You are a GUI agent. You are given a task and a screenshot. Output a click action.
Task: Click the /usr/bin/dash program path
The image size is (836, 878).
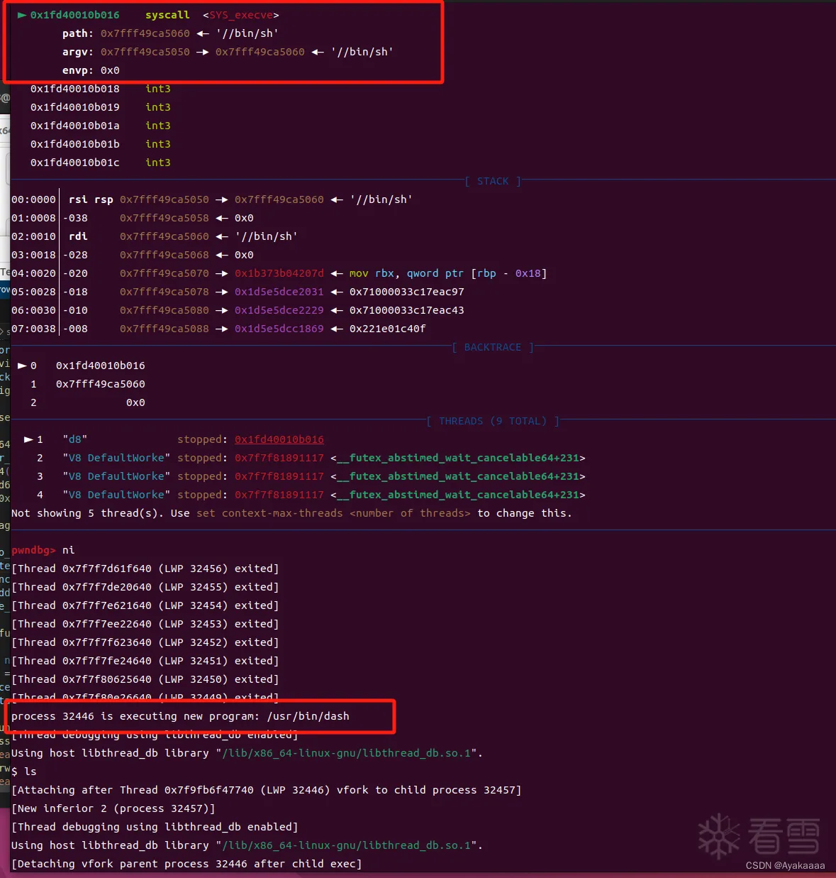click(x=308, y=716)
